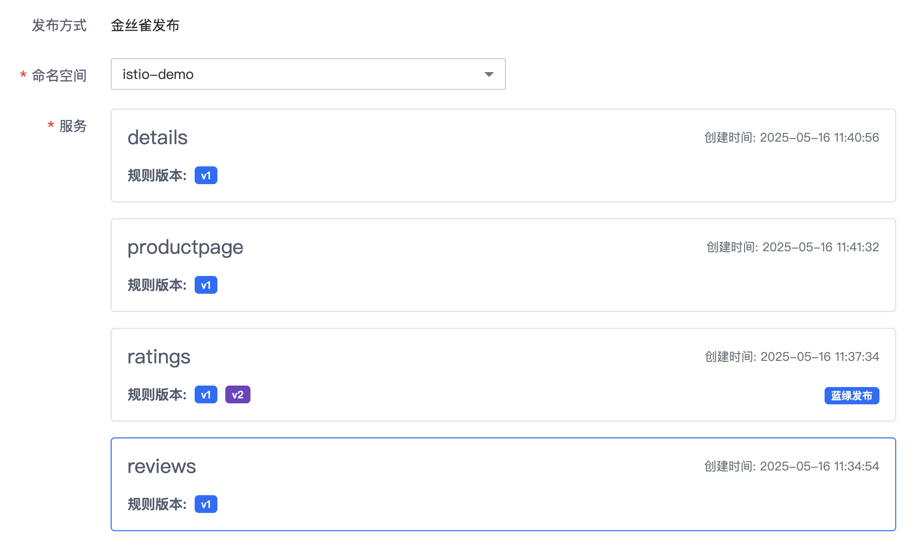Click the 规则版本 label in ratings card
The width and height of the screenshot is (915, 548).
coord(157,395)
